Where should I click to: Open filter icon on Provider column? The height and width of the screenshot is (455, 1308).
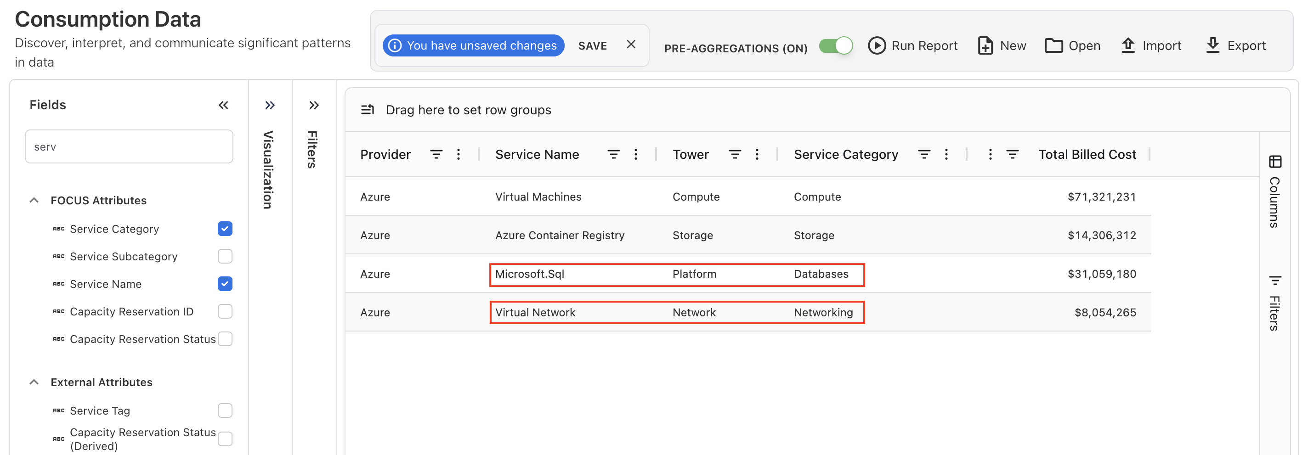click(x=436, y=155)
